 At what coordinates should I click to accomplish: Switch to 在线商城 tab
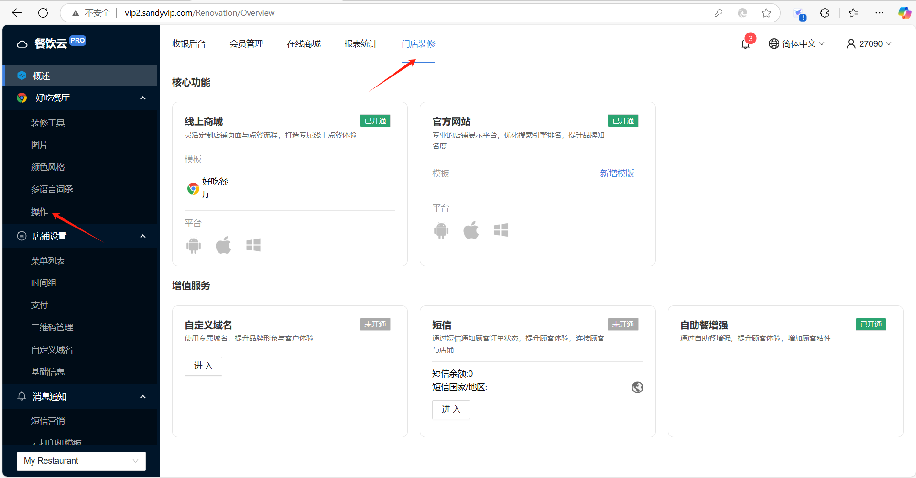[x=304, y=44]
